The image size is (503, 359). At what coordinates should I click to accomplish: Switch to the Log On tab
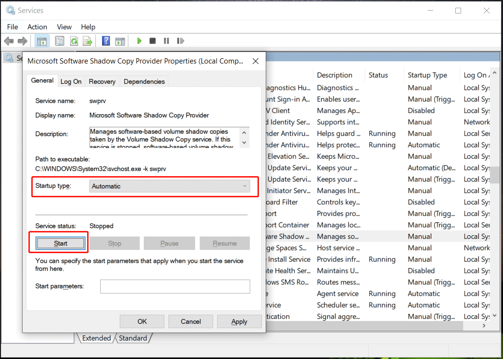click(71, 82)
